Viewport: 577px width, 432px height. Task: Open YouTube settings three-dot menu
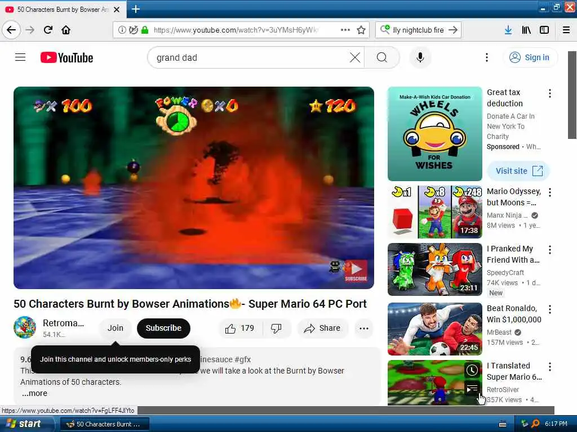click(486, 57)
